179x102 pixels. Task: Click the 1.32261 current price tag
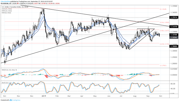[174, 37]
